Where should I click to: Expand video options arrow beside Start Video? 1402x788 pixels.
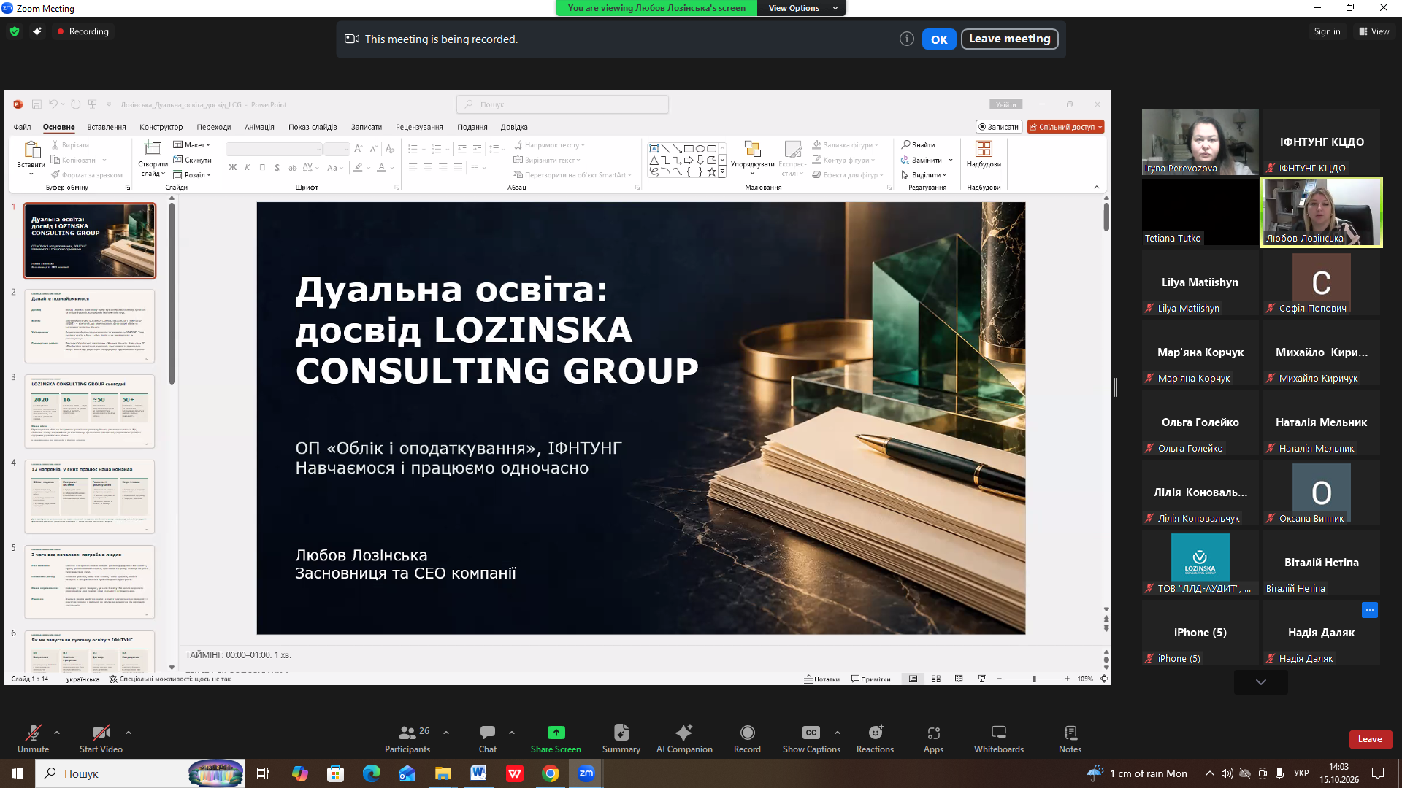click(129, 732)
